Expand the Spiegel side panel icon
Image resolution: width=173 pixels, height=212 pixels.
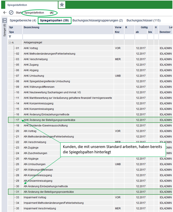[x=4, y=21]
